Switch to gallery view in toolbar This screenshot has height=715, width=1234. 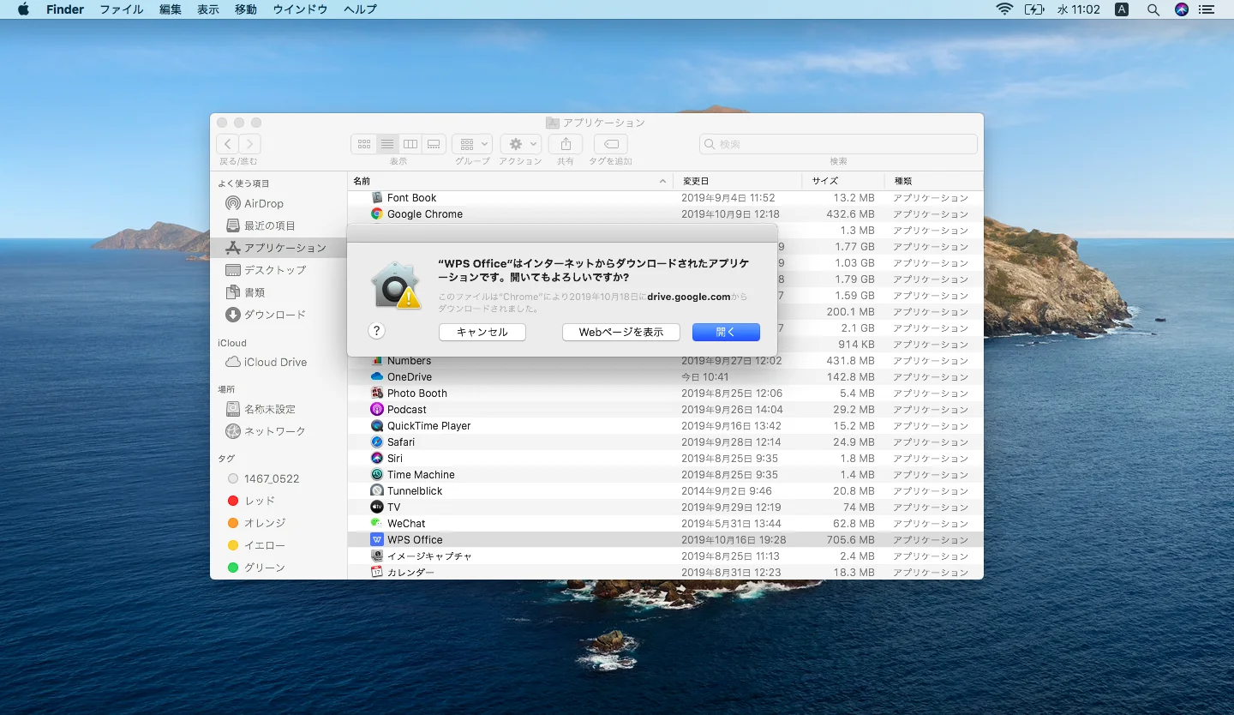coord(434,144)
